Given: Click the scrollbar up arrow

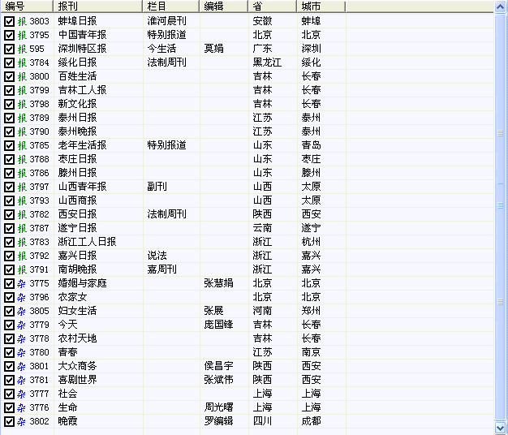Looking at the screenshot, I should click(500, 6).
